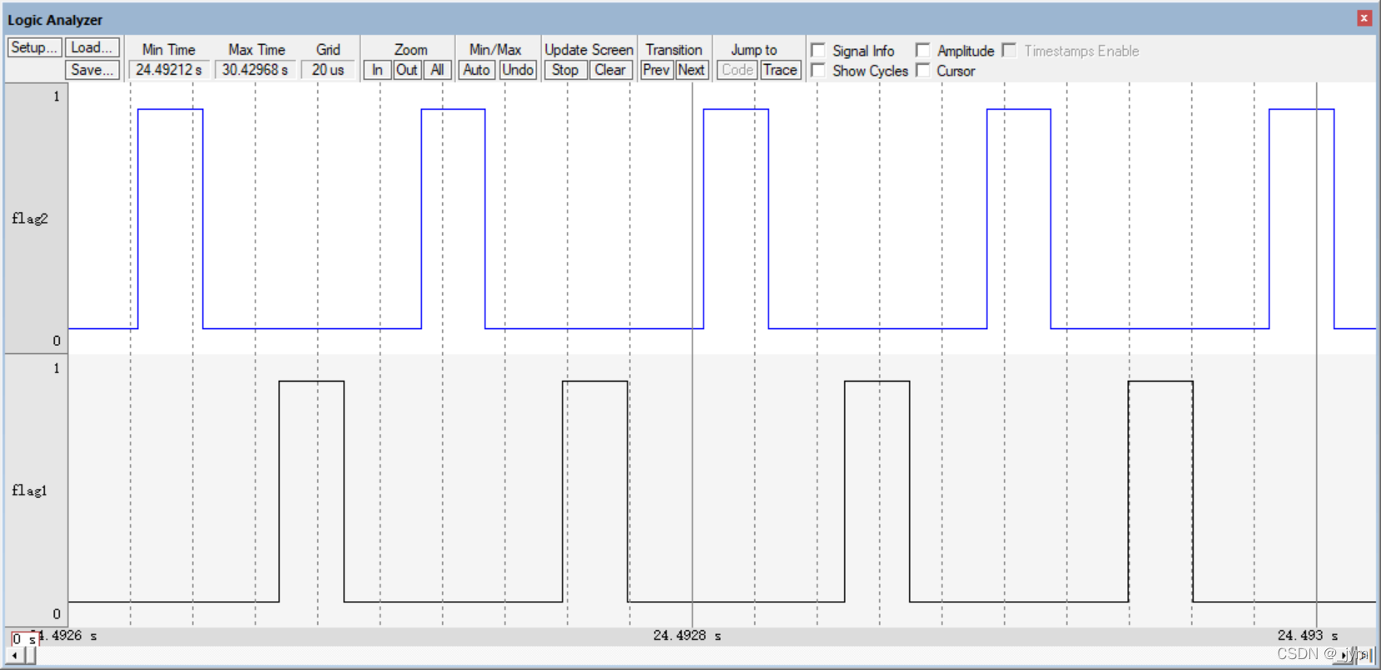Viewport: 1381px width, 670px height.
Task: Stop updating the screen
Action: [x=565, y=70]
